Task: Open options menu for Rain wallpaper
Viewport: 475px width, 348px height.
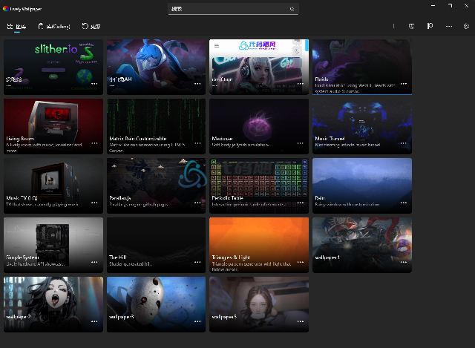Action: [404, 203]
